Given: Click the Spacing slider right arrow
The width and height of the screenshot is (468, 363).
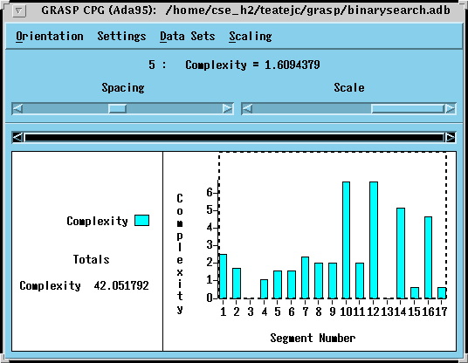Looking at the screenshot, I should pyautogui.click(x=227, y=108).
